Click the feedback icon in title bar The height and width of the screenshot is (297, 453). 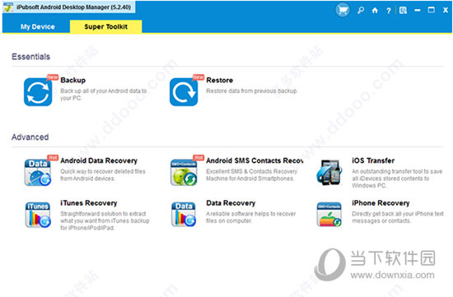coord(403,11)
